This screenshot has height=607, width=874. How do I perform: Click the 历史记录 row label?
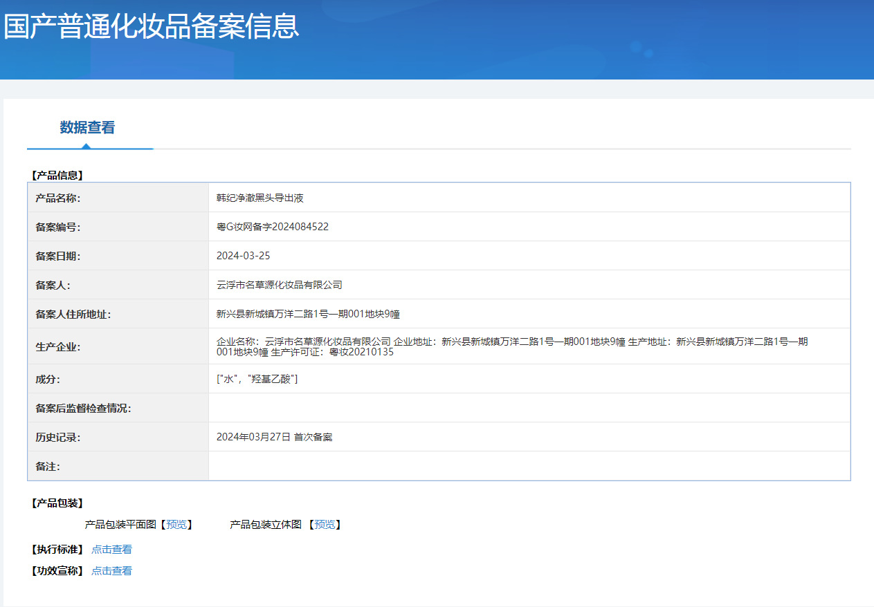58,437
